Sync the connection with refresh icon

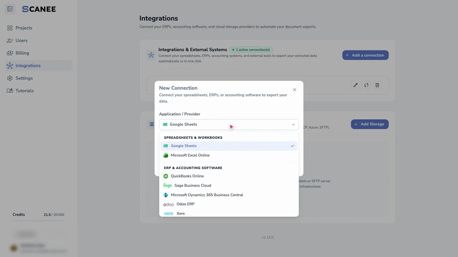point(366,85)
